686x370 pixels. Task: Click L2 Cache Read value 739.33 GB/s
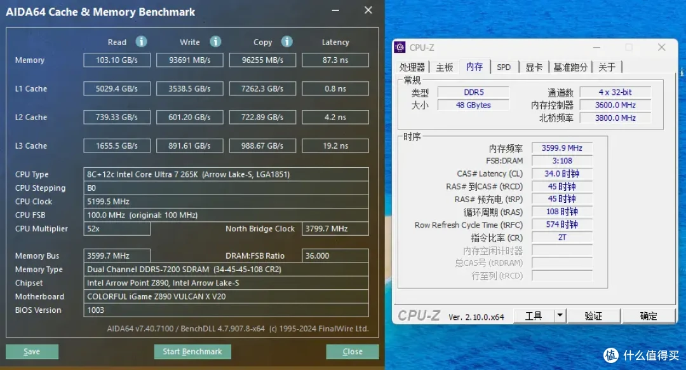click(117, 118)
